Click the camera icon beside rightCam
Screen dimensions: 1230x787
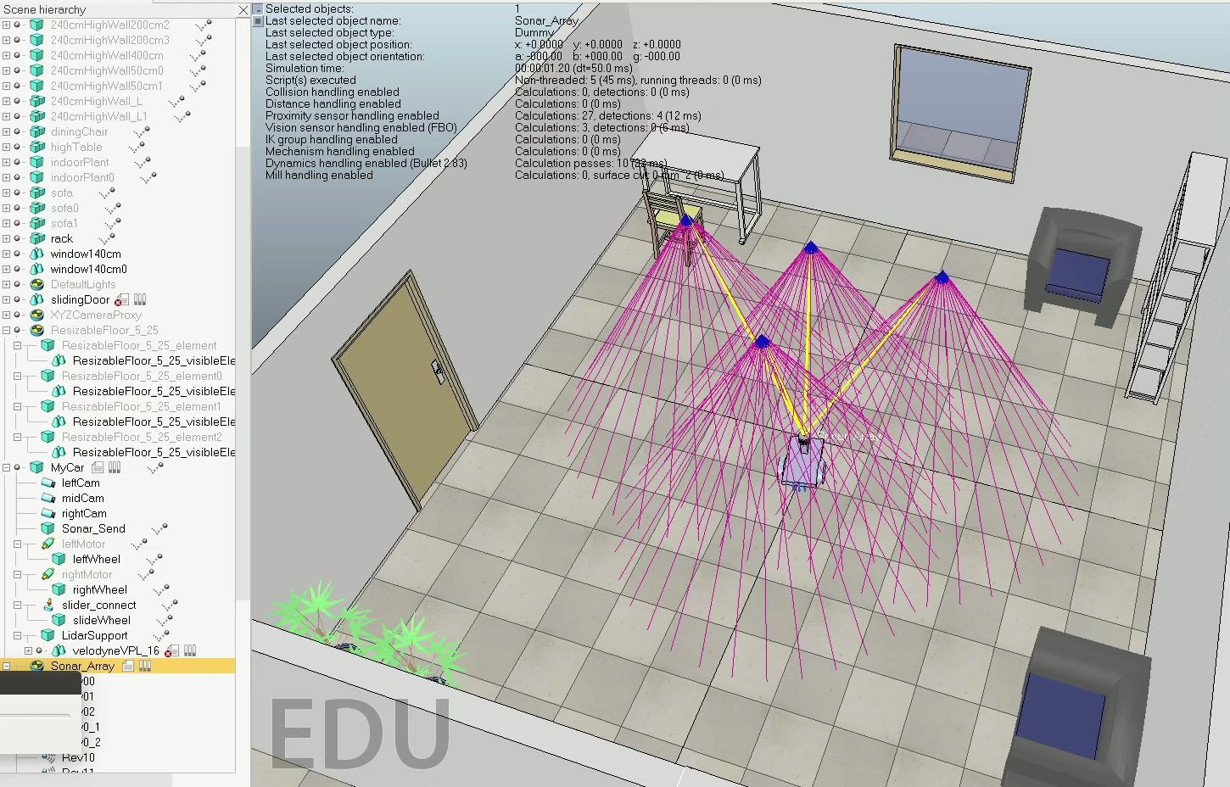pyautogui.click(x=48, y=514)
